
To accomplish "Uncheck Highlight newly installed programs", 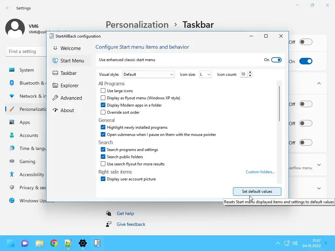I will [103, 127].
